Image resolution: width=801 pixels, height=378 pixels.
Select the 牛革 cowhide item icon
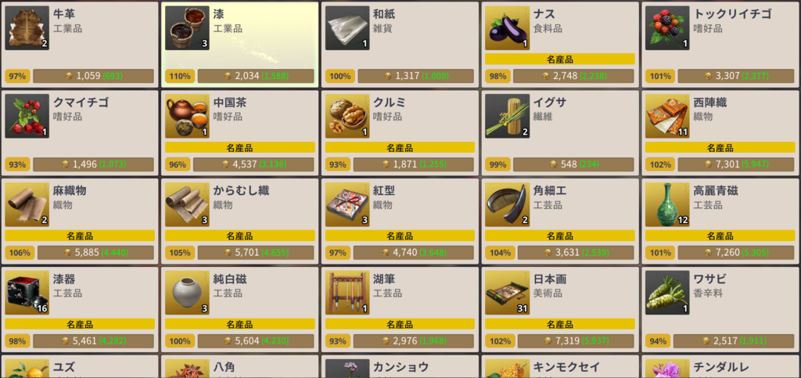27,28
